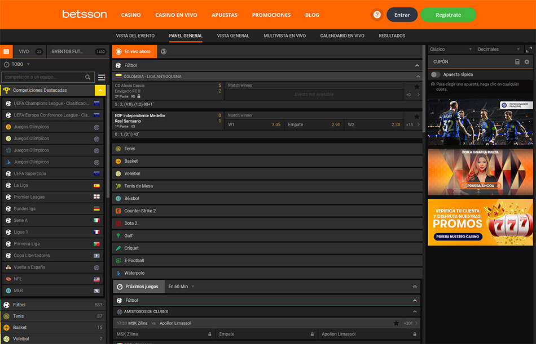This screenshot has width=536, height=344.
Task: Select the Empate odds 2.90
Action: (x=314, y=124)
